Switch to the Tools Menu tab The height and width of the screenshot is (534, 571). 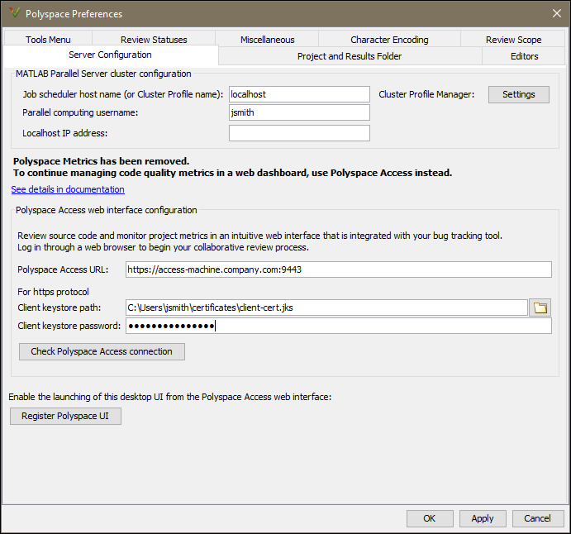pyautogui.click(x=48, y=40)
